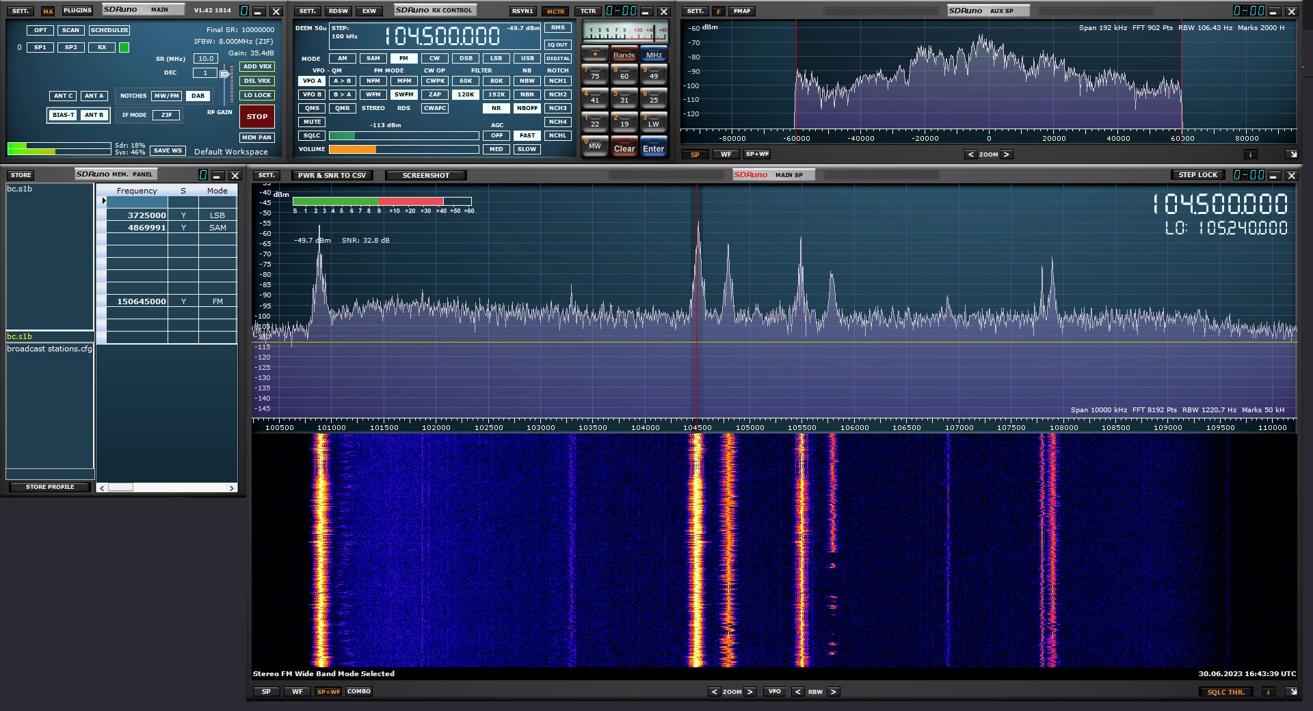Zoom in using right arrow in AUX SP
Image resolution: width=1313 pixels, height=711 pixels.
[1006, 155]
